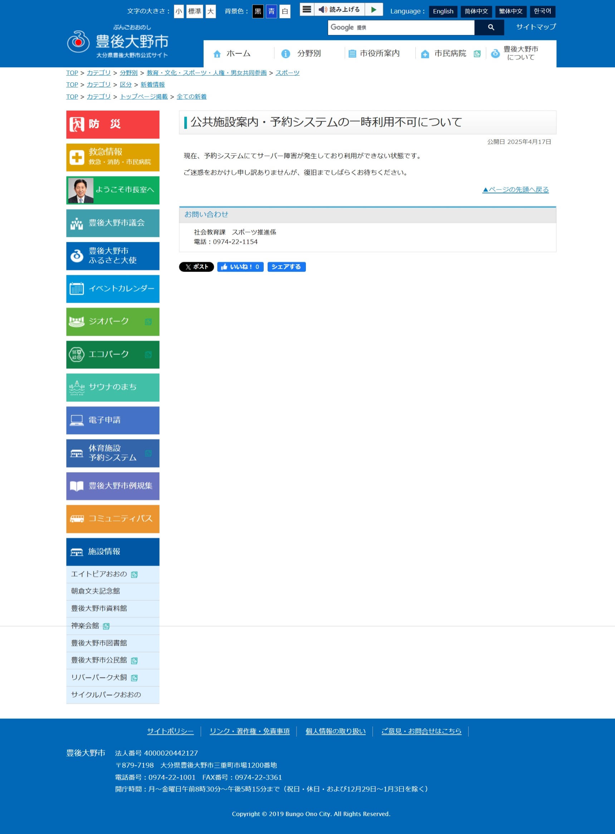Open the 防災 disaster prevention banner
This screenshot has width=615, height=834.
[x=113, y=125]
